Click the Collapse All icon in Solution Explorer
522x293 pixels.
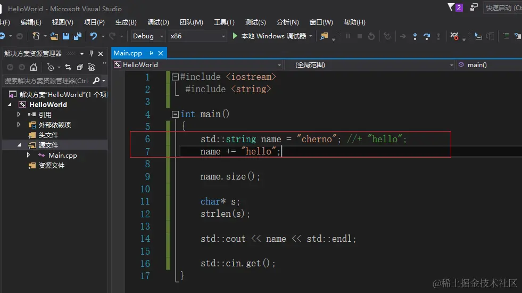click(x=80, y=67)
